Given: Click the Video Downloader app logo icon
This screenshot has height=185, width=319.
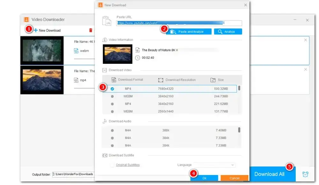Looking at the screenshot, I should pyautogui.click(x=26, y=20).
